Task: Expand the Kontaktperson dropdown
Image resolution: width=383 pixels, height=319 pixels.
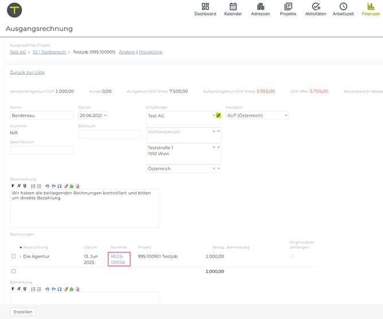Action: (x=218, y=131)
